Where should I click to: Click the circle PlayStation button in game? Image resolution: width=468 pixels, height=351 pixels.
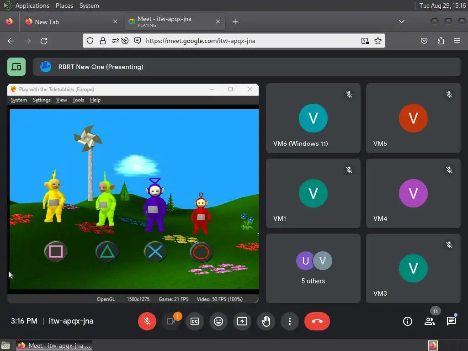pyautogui.click(x=201, y=252)
